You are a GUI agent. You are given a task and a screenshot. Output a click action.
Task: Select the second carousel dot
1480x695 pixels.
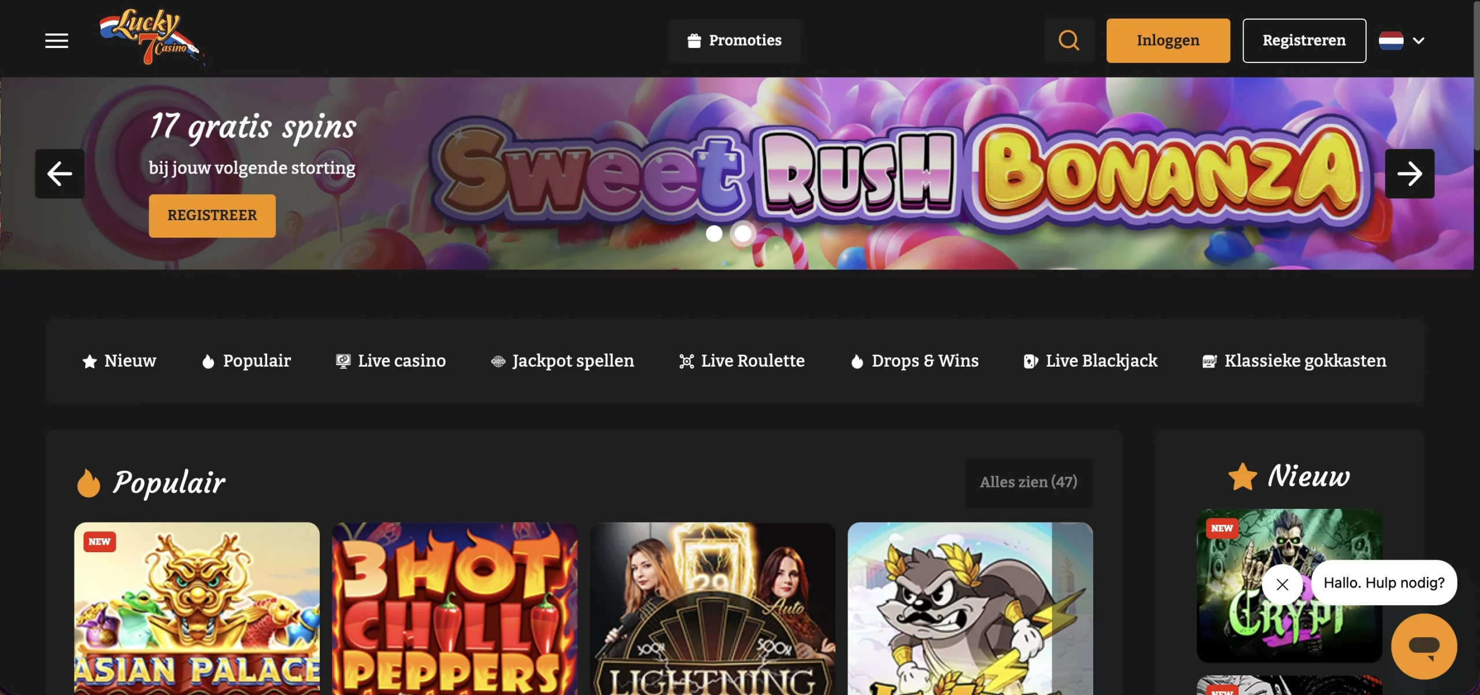point(743,234)
